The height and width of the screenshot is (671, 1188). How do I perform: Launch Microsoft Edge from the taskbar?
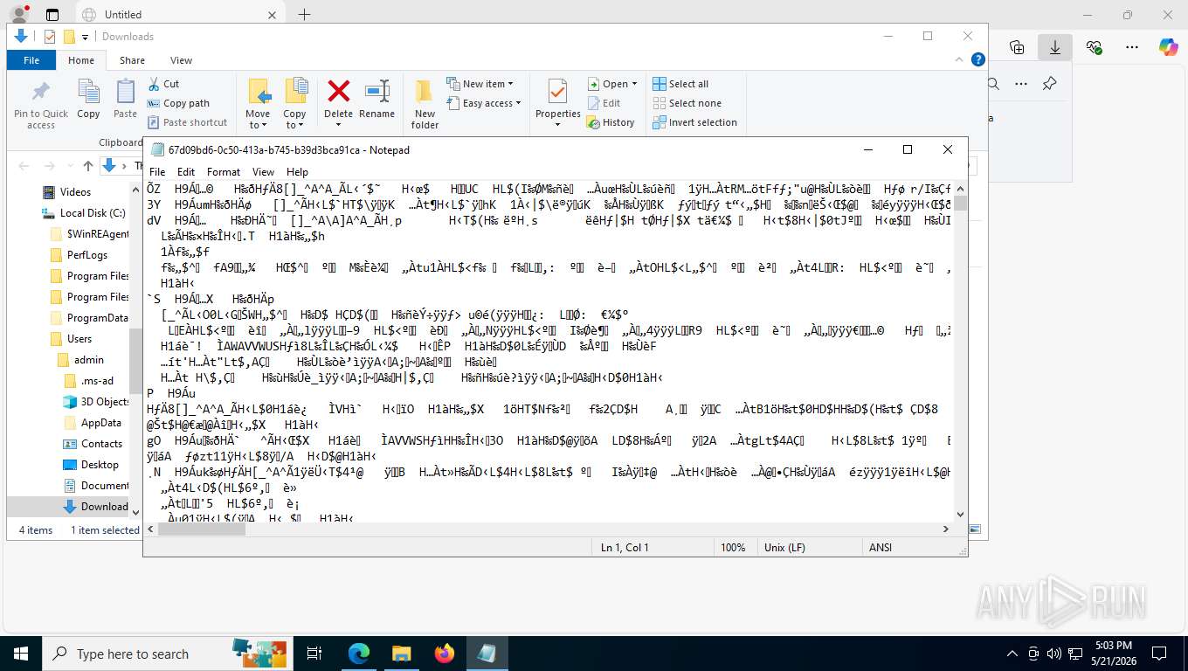359,654
